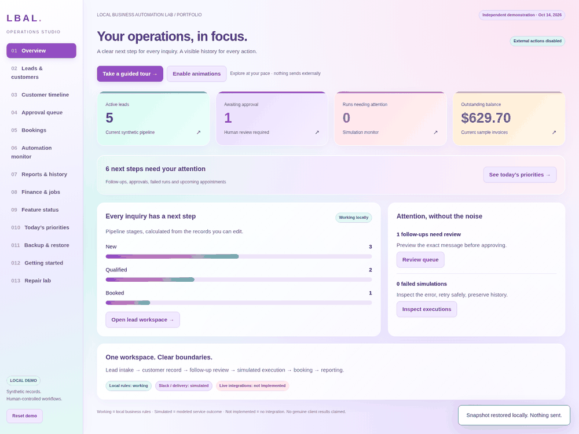Click the $629.70 balance value

486,118
